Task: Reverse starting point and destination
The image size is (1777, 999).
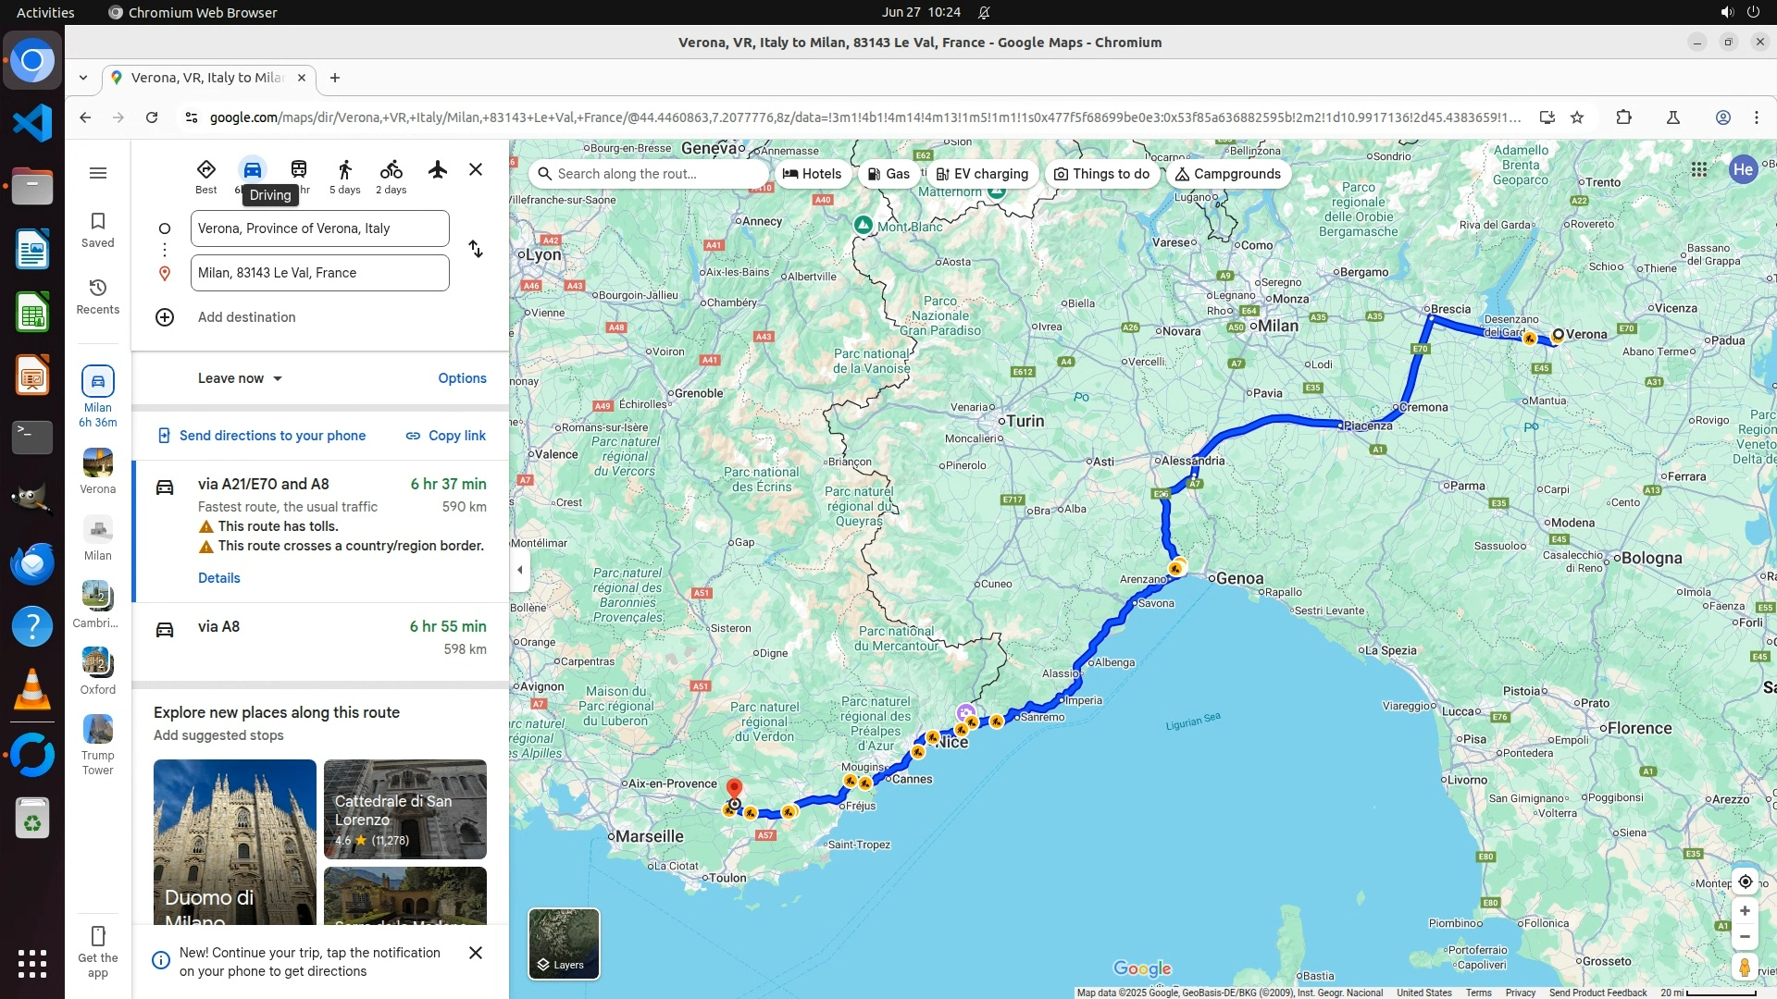Action: (476, 250)
